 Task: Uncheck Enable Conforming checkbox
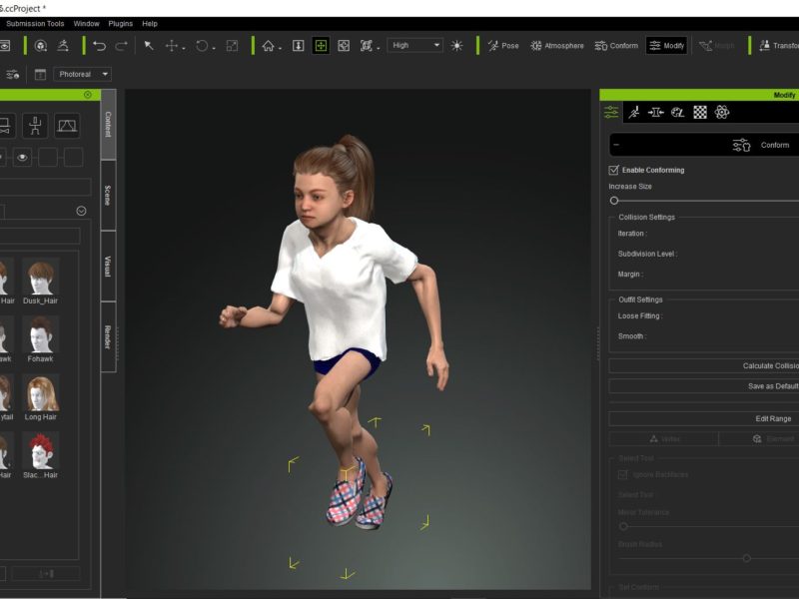(x=614, y=170)
